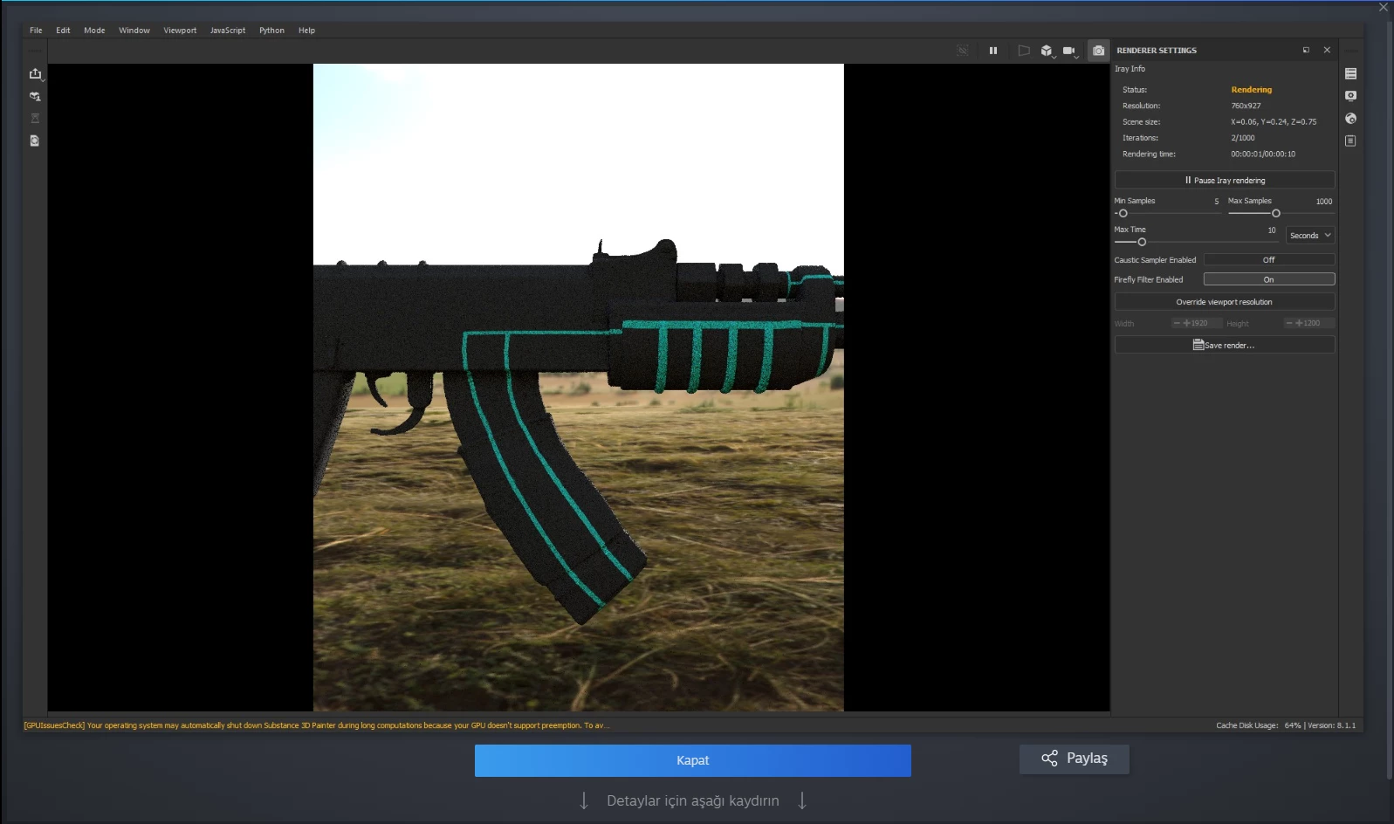The image size is (1394, 824).
Task: Click the Rendering status text
Action: [x=1252, y=90]
